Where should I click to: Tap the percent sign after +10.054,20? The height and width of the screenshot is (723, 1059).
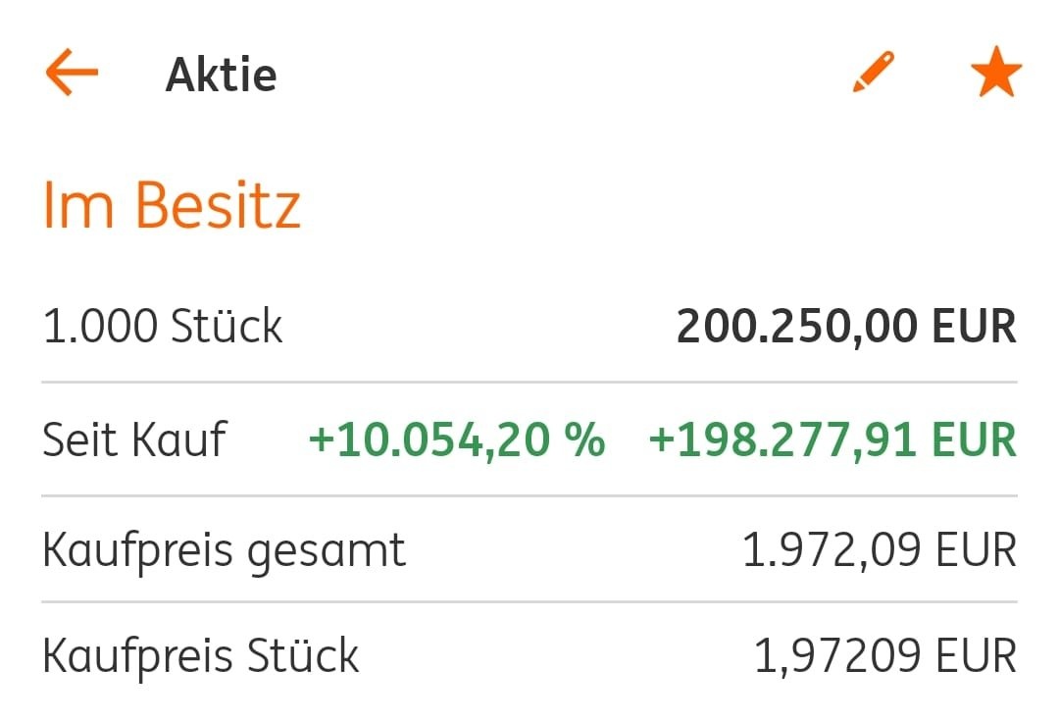584,439
